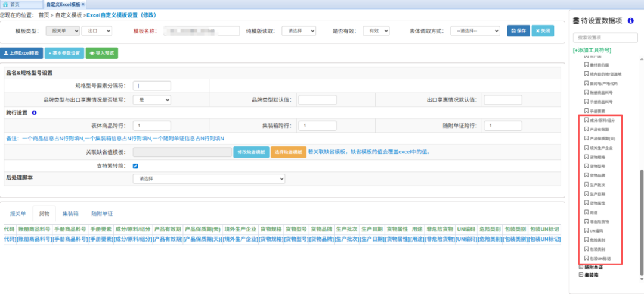Image resolution: width=644 pixels, height=304 pixels.
Task: Close the 自定义Excel模板 tab
Action: tap(83, 4)
